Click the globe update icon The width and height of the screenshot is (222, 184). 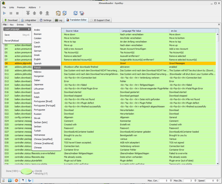click(82, 13)
